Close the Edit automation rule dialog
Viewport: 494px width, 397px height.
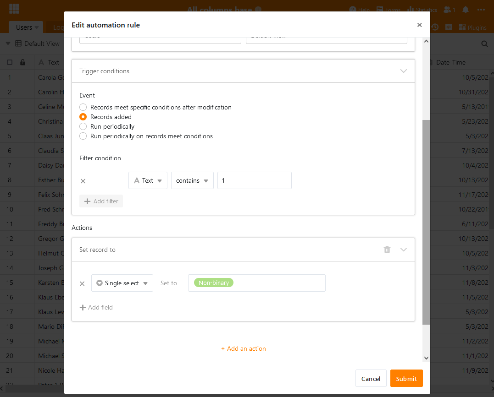(419, 25)
